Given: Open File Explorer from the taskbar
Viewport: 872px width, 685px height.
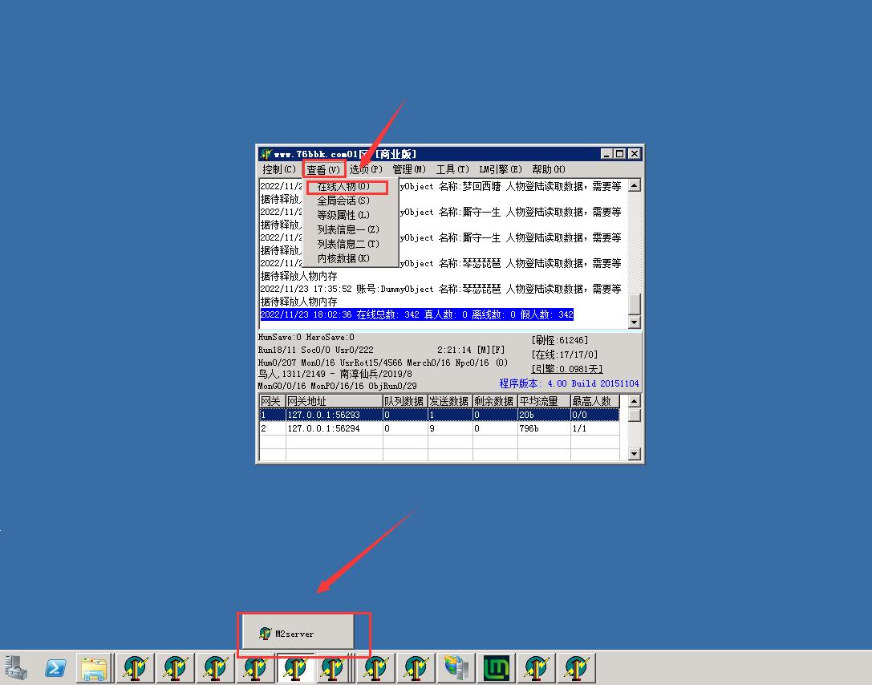Looking at the screenshot, I should pos(95,668).
